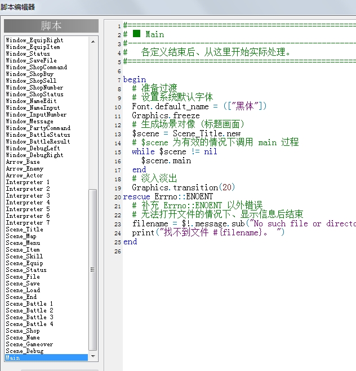Click the script list scrollbar thumb
356x371 pixels.
tap(92, 270)
